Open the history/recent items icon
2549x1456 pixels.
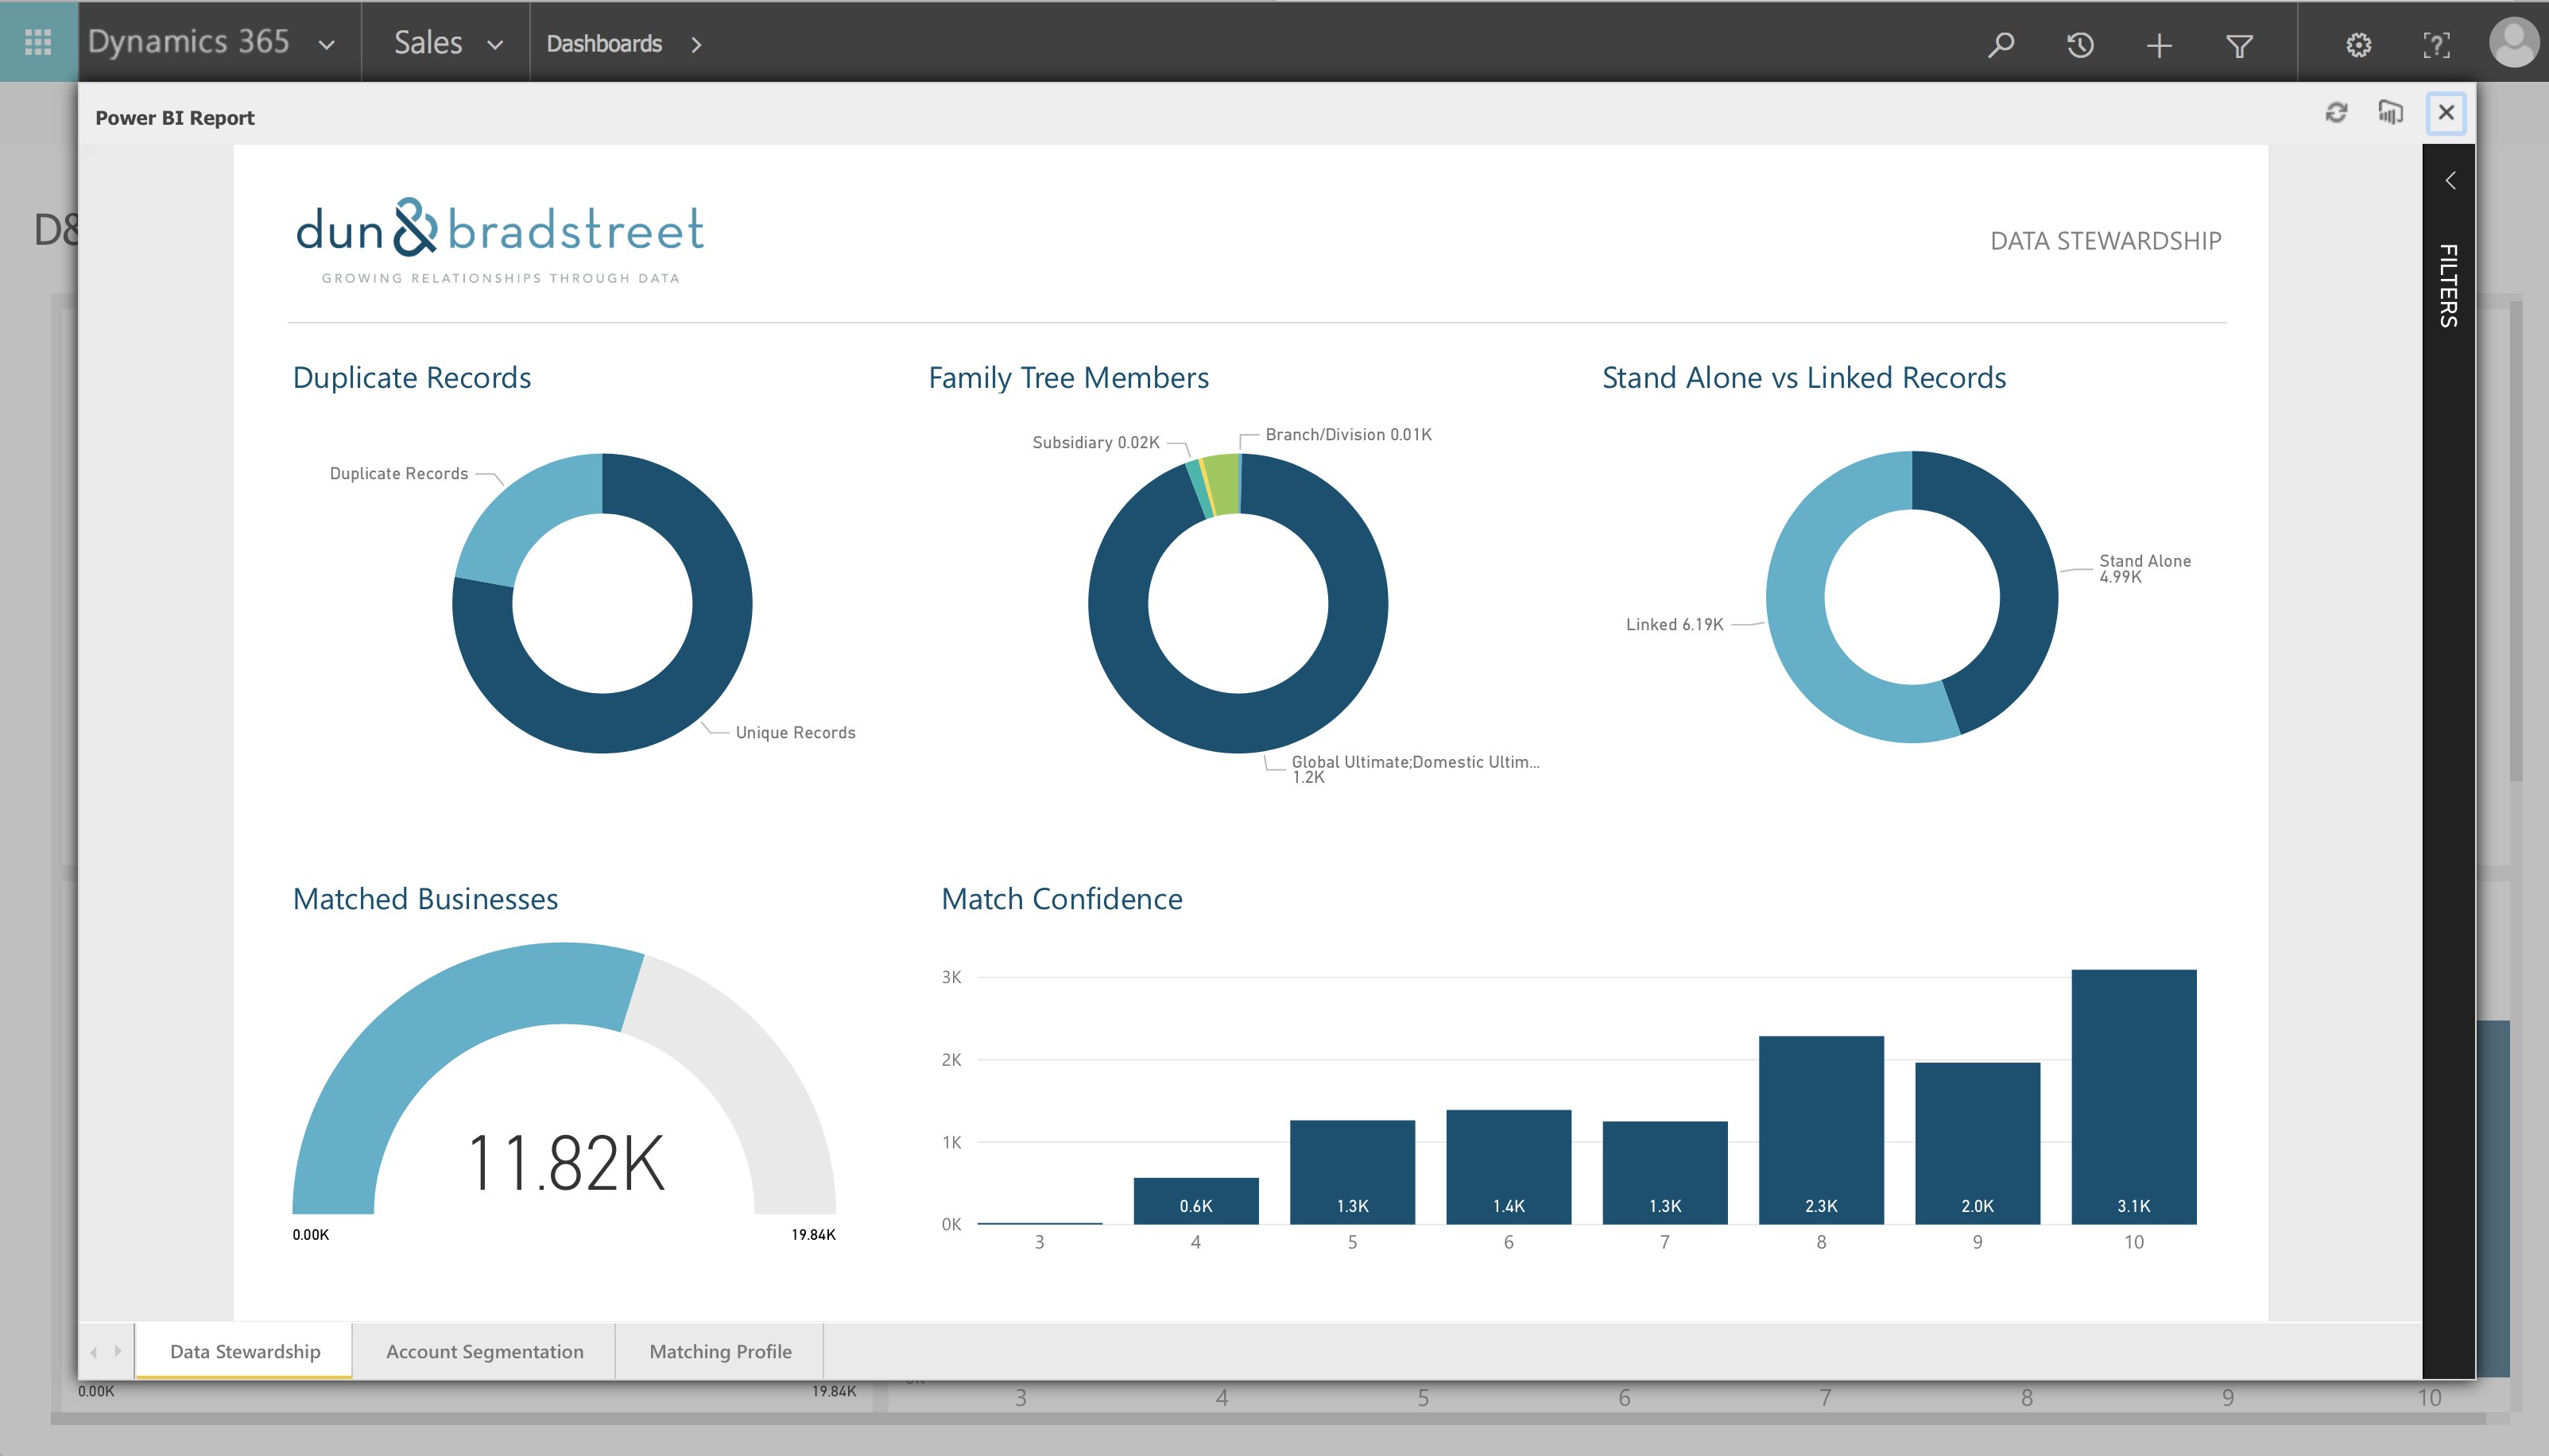tap(2082, 44)
